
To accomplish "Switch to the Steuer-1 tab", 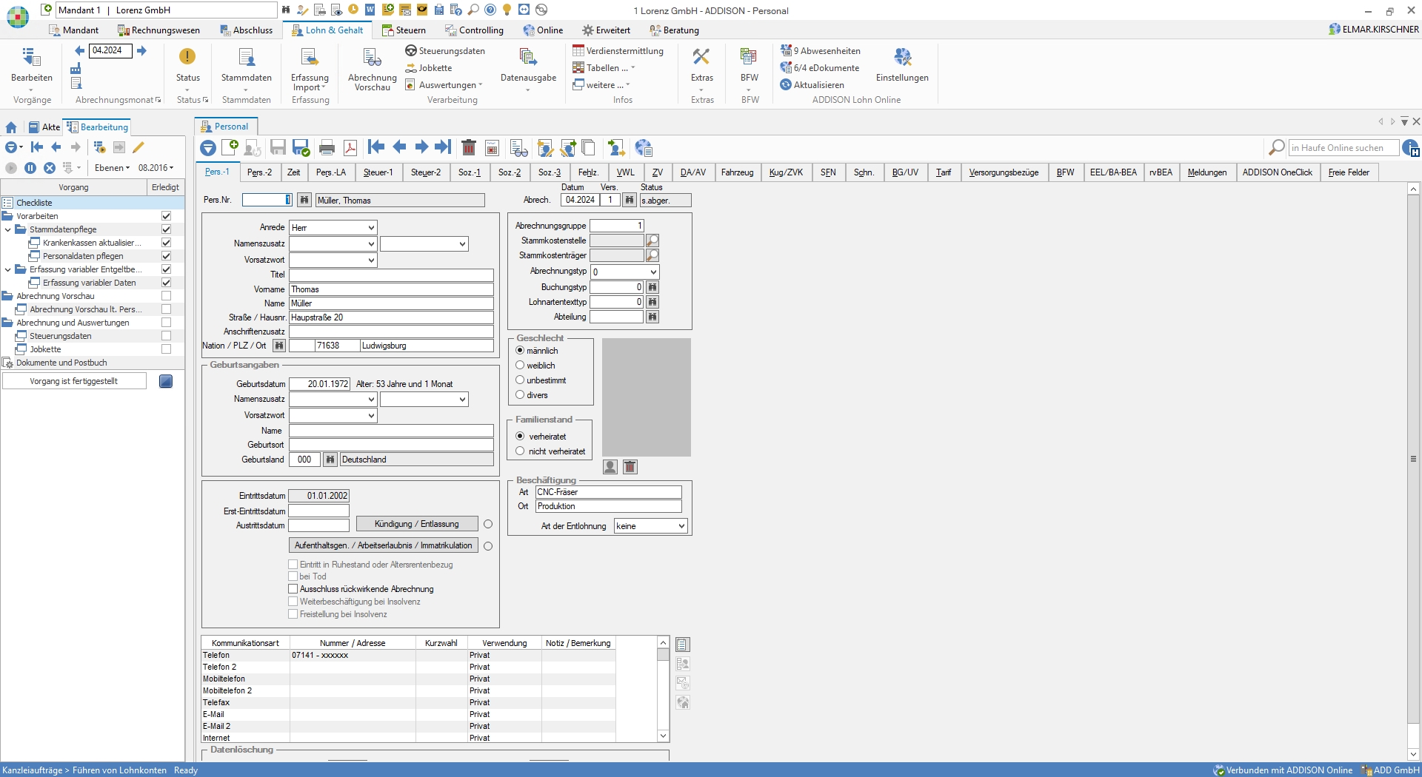I will click(x=378, y=172).
